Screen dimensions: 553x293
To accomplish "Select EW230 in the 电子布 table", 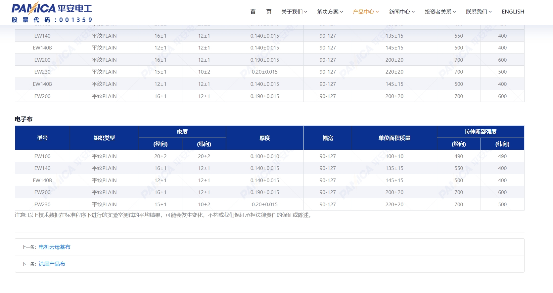I will [x=42, y=204].
